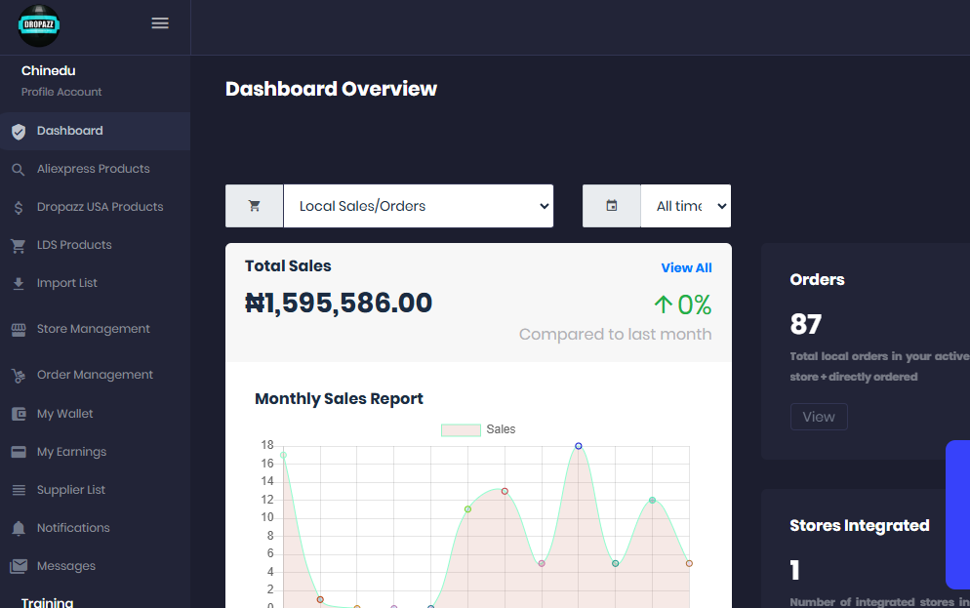Click the View All link
Viewport: 970px width, 608px height.
(x=686, y=267)
